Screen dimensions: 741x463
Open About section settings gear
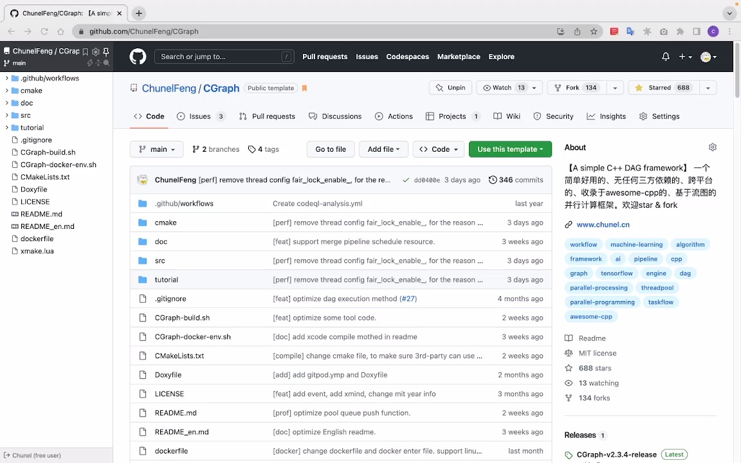(712, 147)
